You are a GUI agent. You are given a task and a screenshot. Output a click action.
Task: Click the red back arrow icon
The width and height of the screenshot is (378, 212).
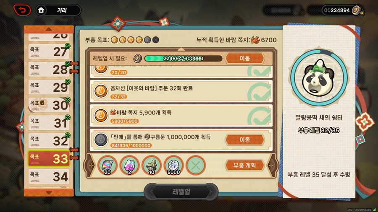(x=22, y=10)
